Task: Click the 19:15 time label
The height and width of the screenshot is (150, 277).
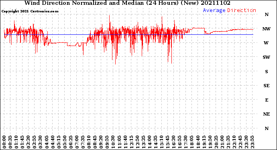Action: [x=204, y=142]
